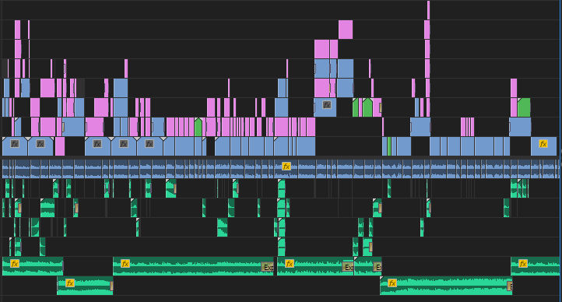Select the last blue clip on the bottom video track
The width and height of the screenshot is (562, 302).
[x=544, y=146]
